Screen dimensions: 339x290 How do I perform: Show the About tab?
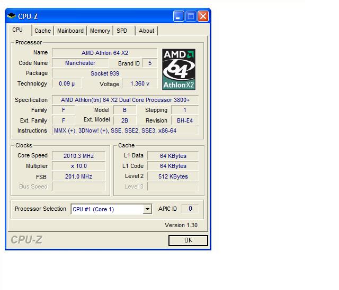(146, 31)
